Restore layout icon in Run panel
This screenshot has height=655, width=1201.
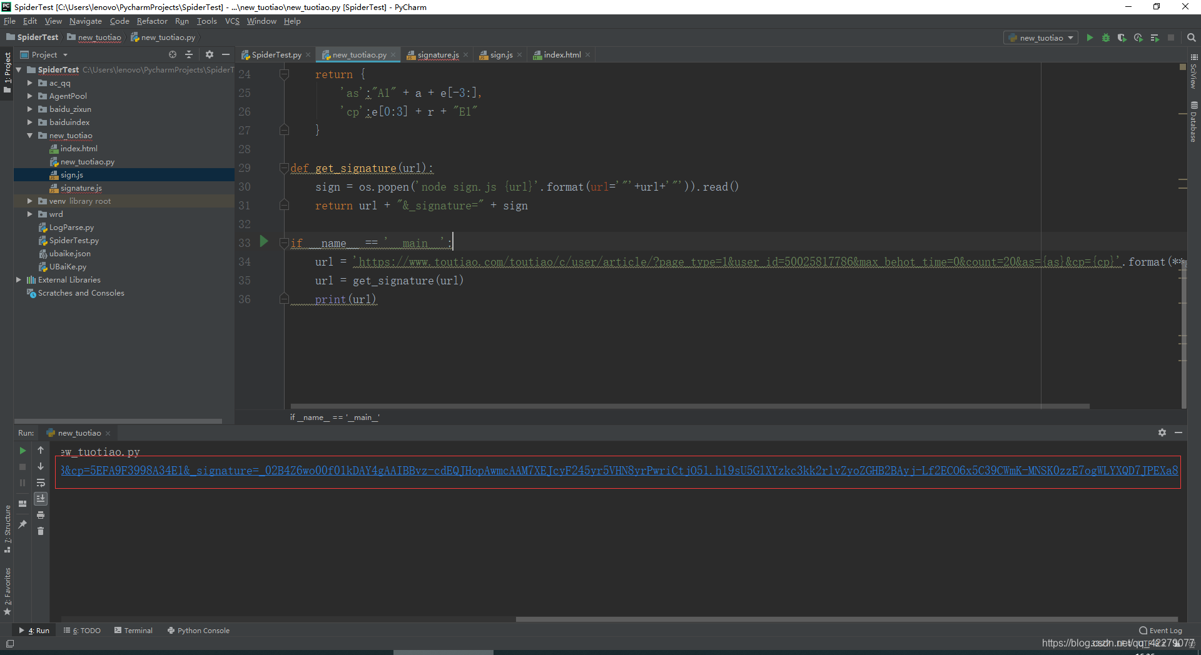pos(23,503)
